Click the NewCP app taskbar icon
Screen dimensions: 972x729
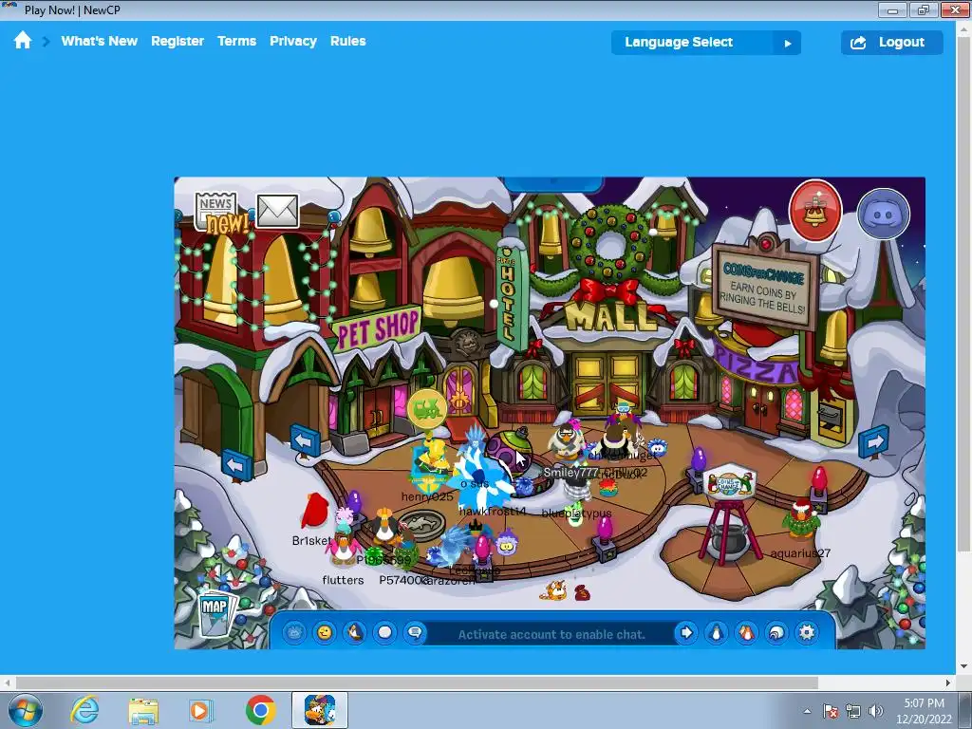tap(320, 710)
